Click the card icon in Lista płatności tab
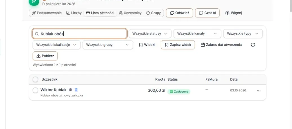292x129 pixels. (88, 13)
